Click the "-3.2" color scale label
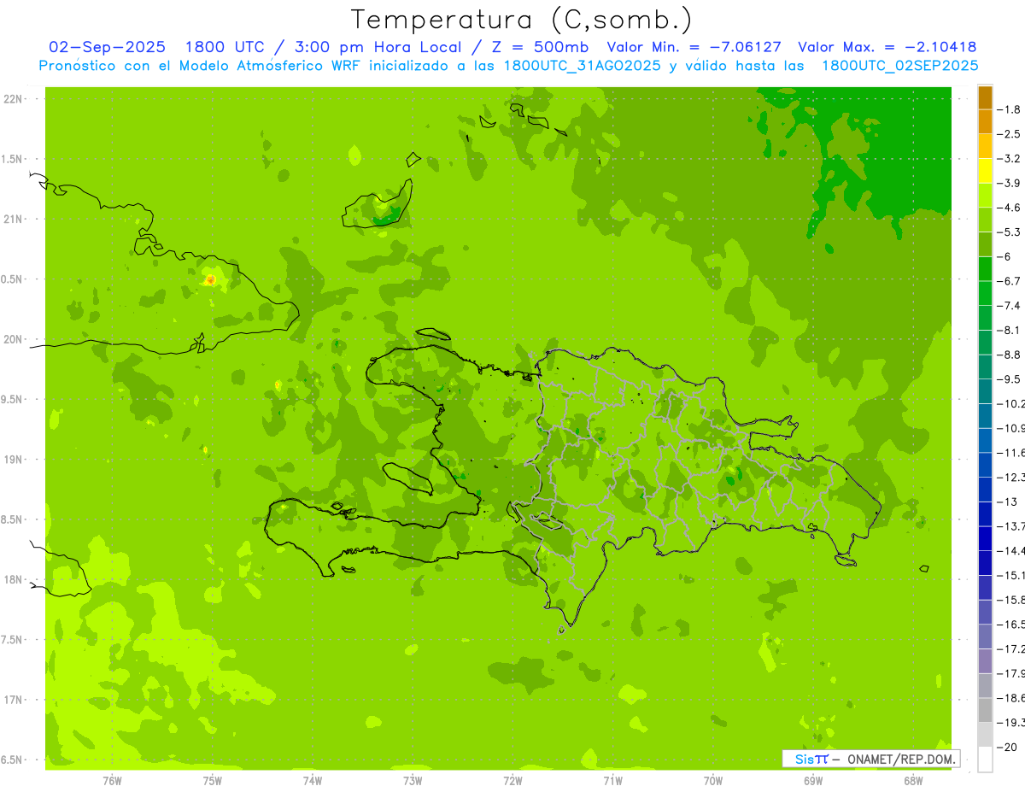This screenshot has width=1025, height=792. (x=1009, y=159)
